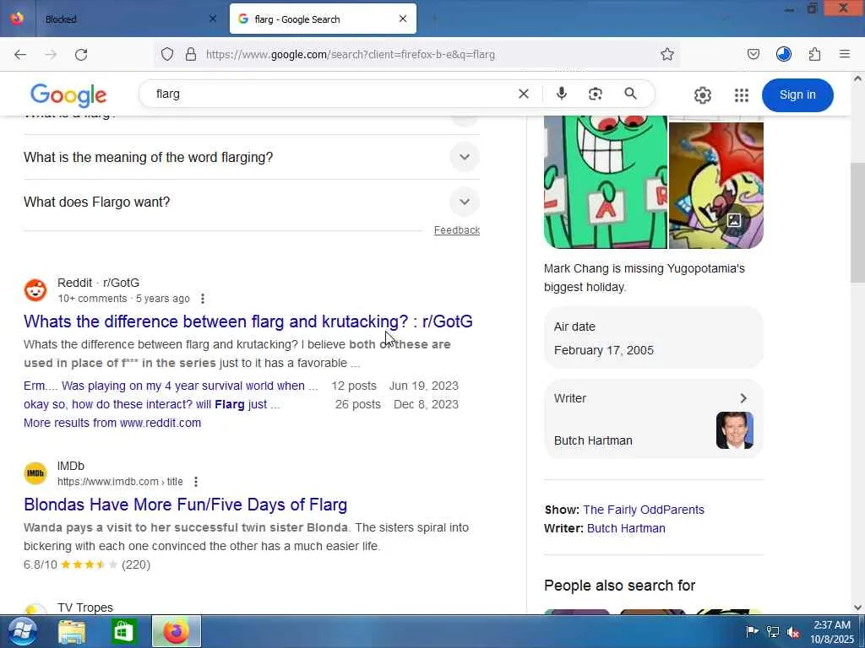Open the yellow and red cartoon image
Viewport: 865px width, 648px height.
pyautogui.click(x=716, y=185)
